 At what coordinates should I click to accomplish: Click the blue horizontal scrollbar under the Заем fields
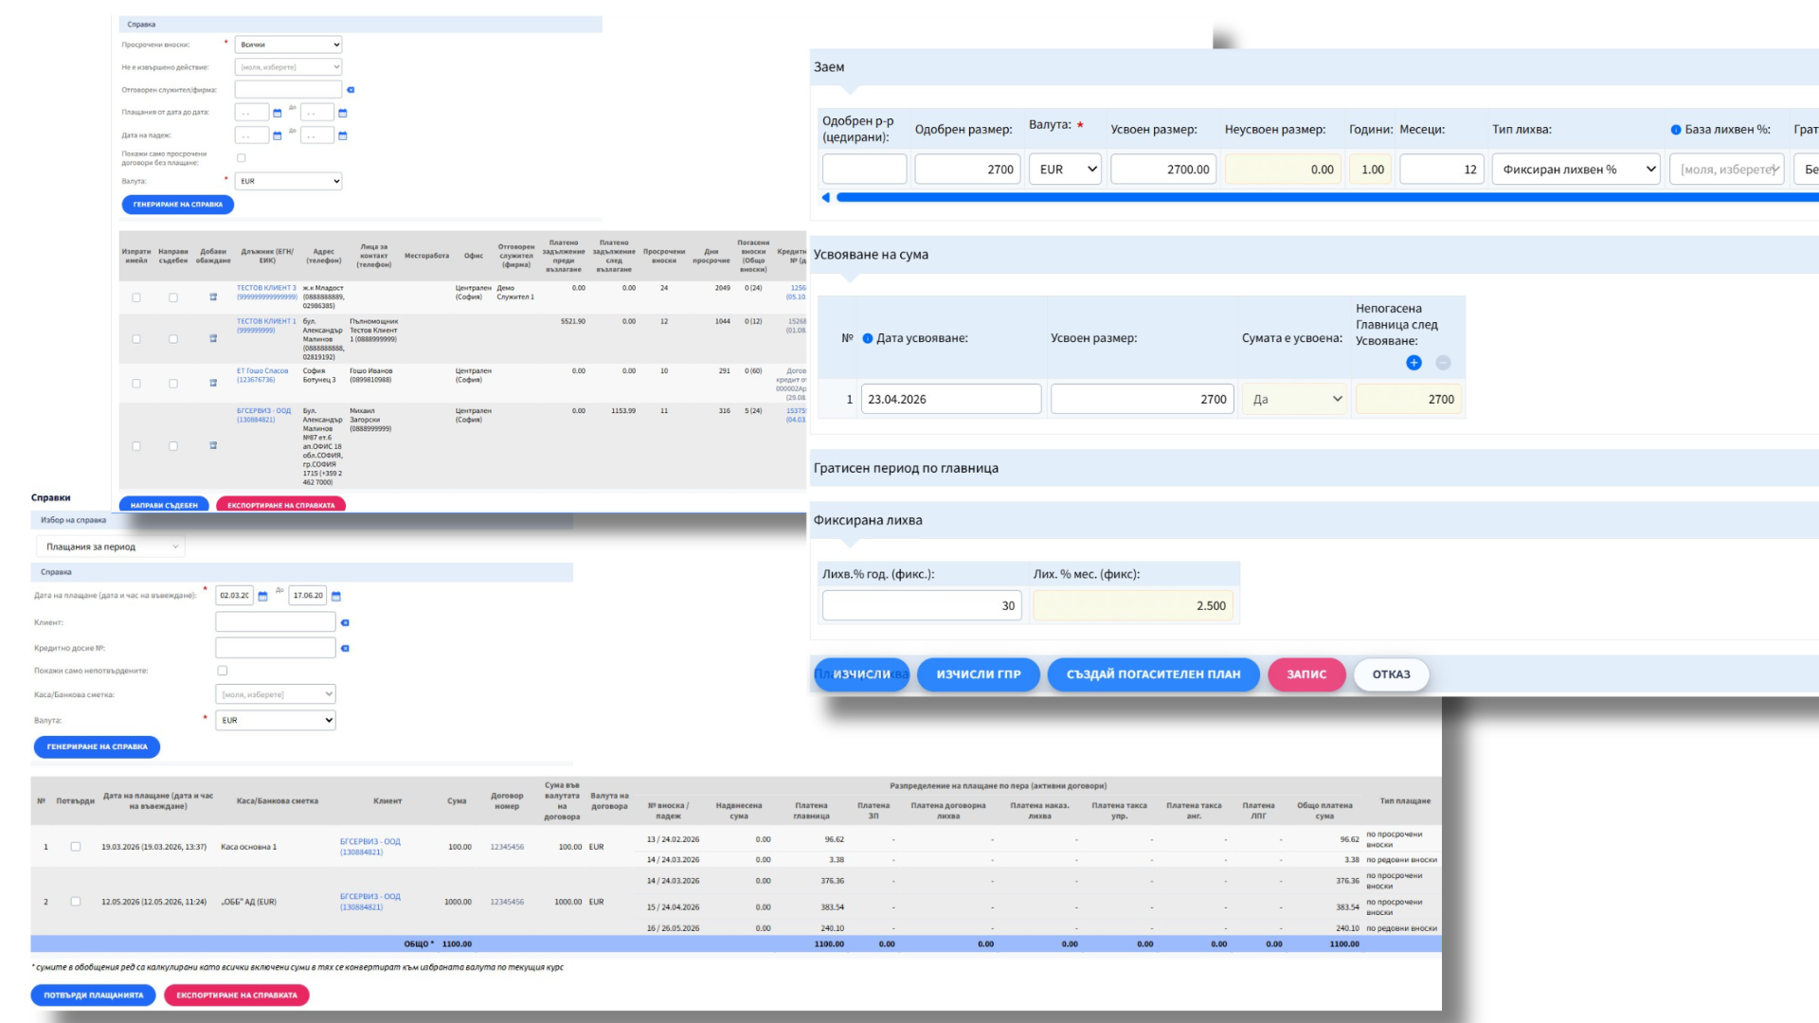[x=1326, y=197]
